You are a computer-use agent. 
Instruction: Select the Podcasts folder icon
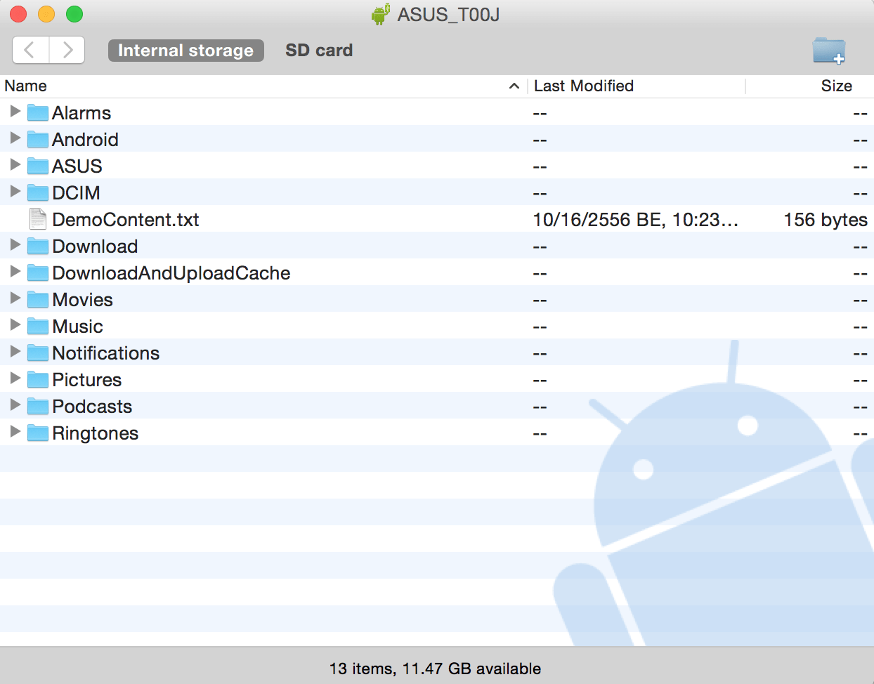[38, 406]
